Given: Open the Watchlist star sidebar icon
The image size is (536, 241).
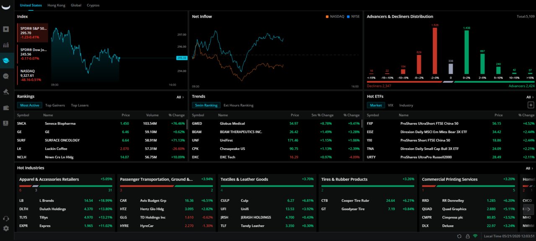Looking at the screenshot, I should click(x=6, y=29).
